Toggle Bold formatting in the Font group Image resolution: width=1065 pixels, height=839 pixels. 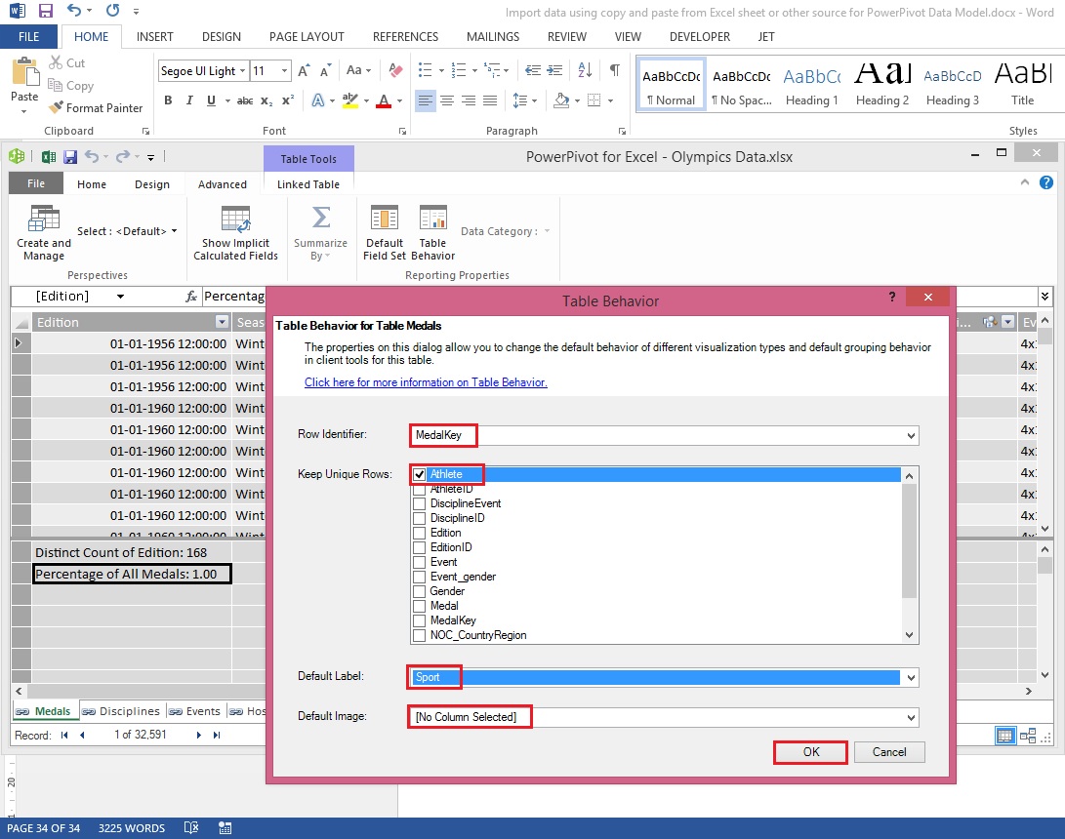click(167, 101)
